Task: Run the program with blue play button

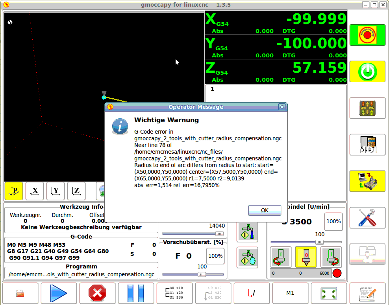Action: tap(59, 293)
